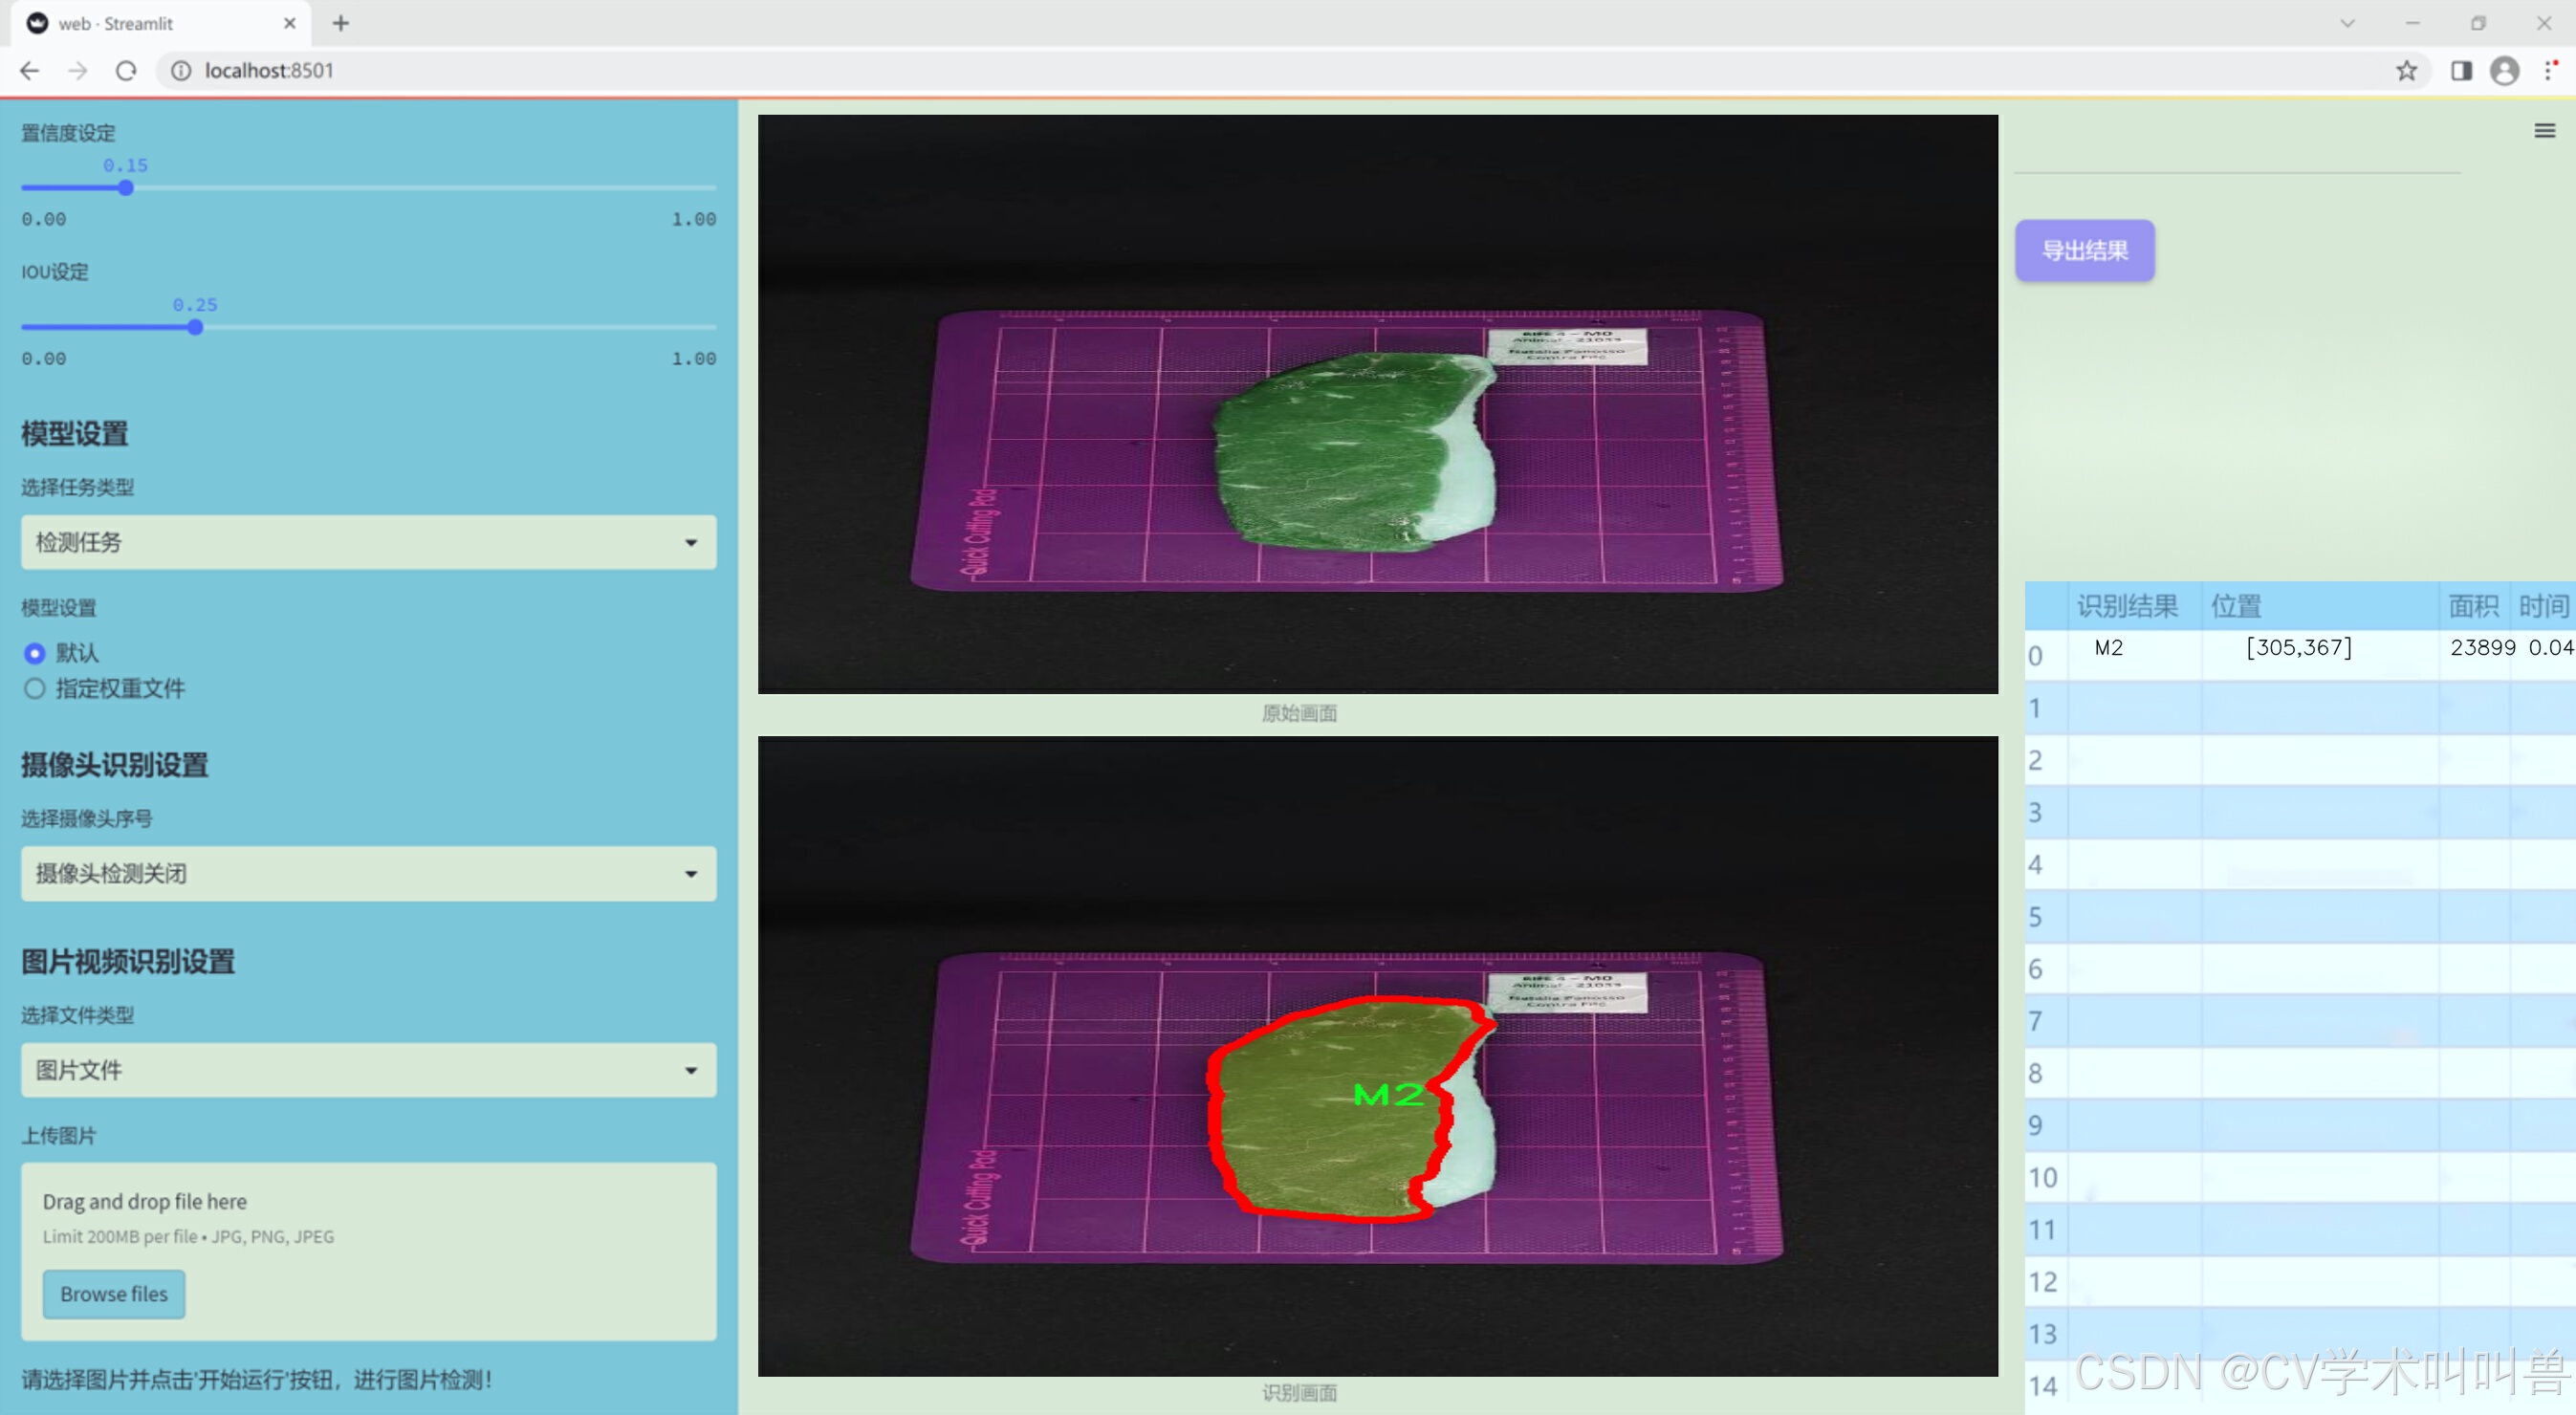Open a new browser tab

click(341, 23)
